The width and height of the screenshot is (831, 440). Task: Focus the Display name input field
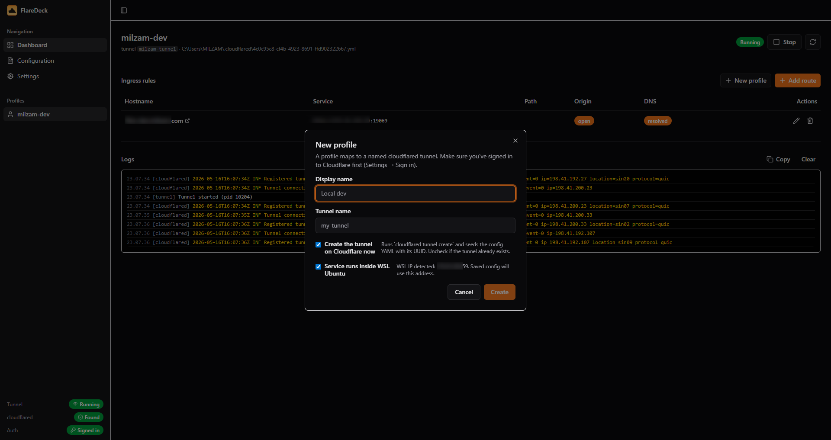(415, 193)
